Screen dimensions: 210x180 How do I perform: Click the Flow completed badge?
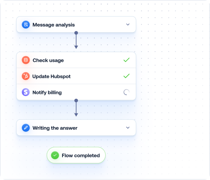coord(76,155)
